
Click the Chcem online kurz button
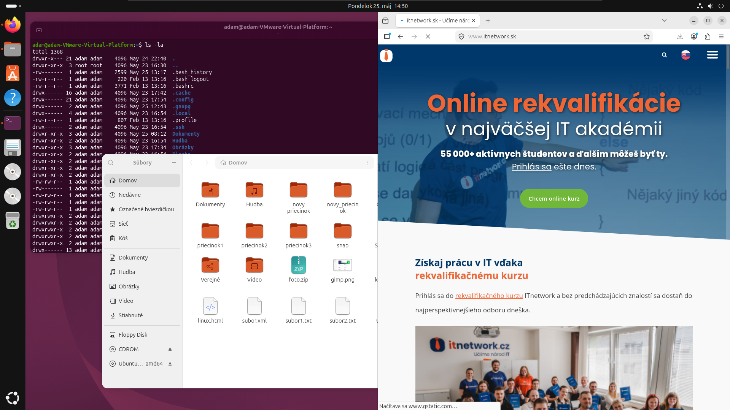coord(554,199)
